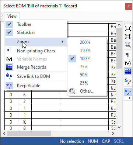
Task: Click CAP indicator in status bar
Action: click(x=106, y=141)
